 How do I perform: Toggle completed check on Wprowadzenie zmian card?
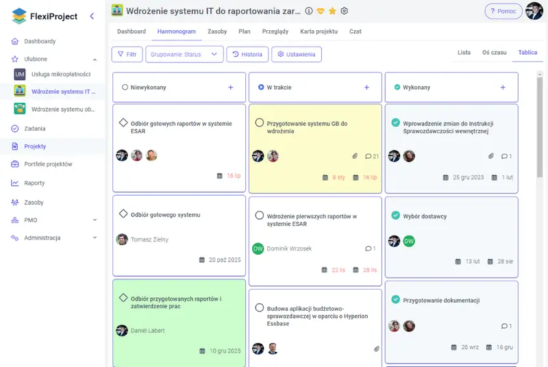point(396,123)
